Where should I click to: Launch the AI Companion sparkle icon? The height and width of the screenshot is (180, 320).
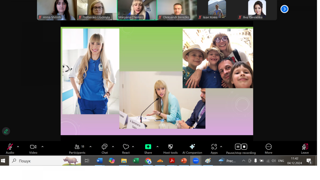click(x=192, y=147)
